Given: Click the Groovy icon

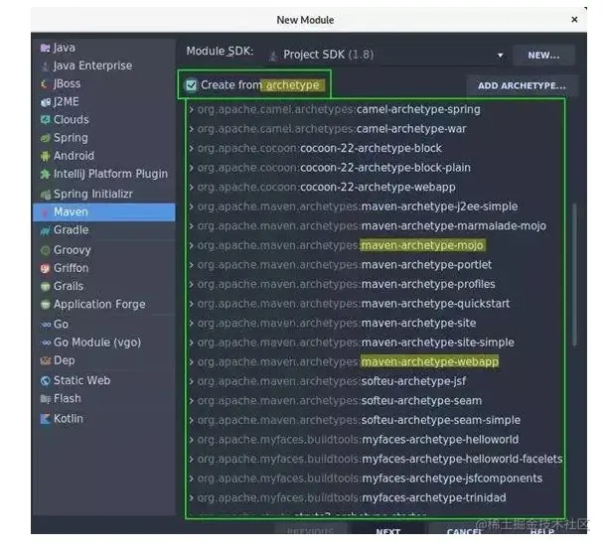Looking at the screenshot, I should click(x=46, y=250).
